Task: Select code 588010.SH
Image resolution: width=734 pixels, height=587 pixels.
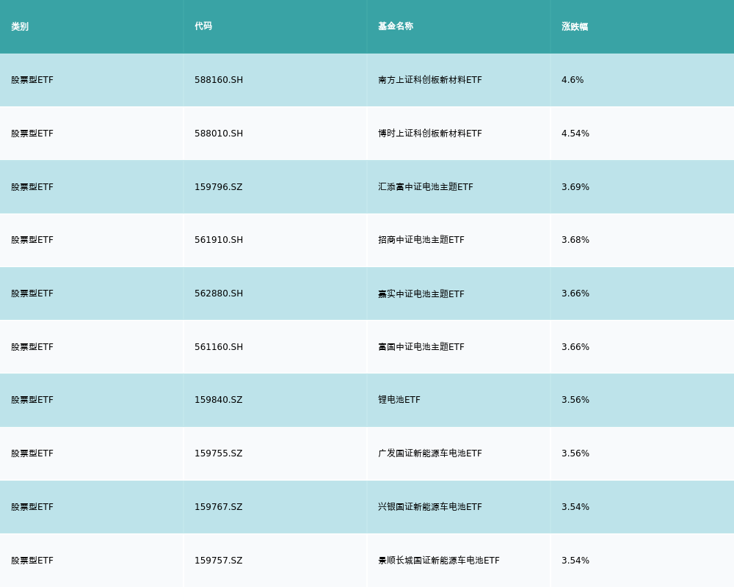Action: click(219, 134)
